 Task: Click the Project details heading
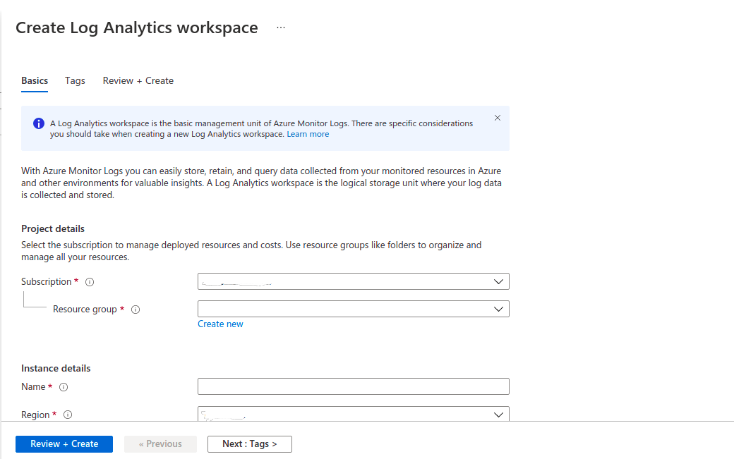(x=53, y=228)
